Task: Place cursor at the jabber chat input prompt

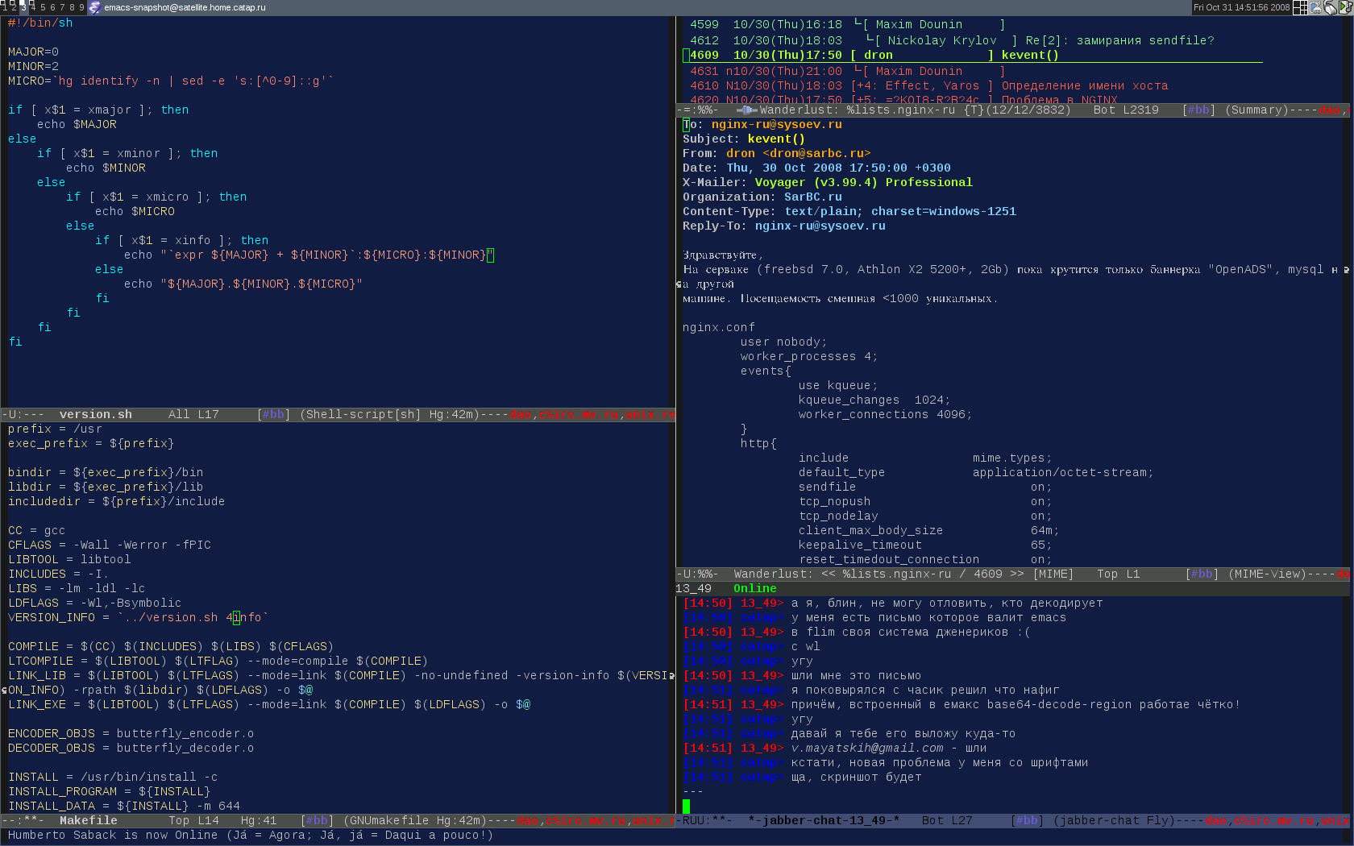Action: coord(687,806)
